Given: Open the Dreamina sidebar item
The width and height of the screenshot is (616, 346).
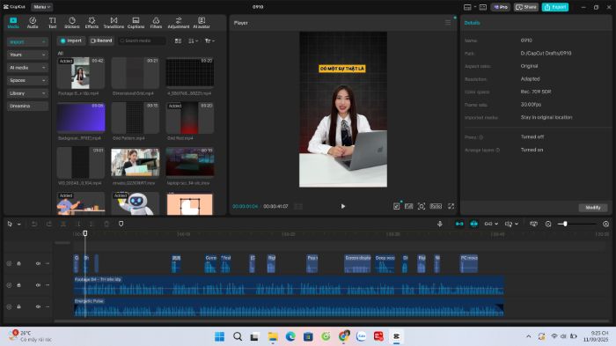Looking at the screenshot, I should 27,106.
